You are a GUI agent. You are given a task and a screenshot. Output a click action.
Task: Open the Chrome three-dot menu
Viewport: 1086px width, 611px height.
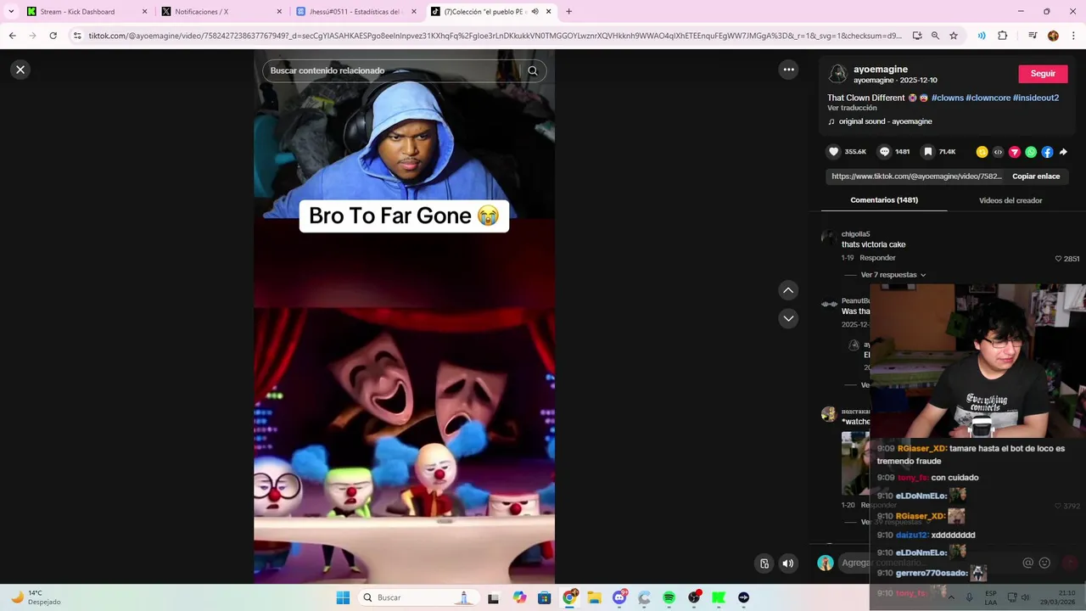tap(1074, 36)
